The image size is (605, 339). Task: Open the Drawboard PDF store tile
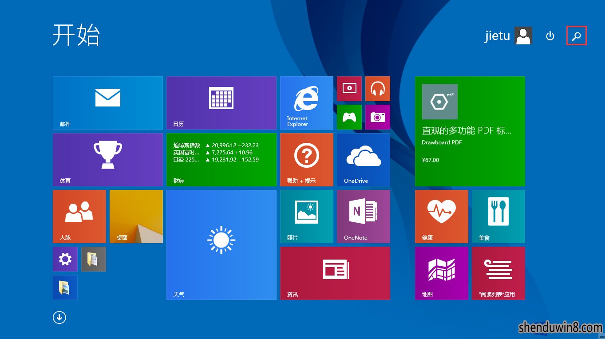(x=470, y=131)
